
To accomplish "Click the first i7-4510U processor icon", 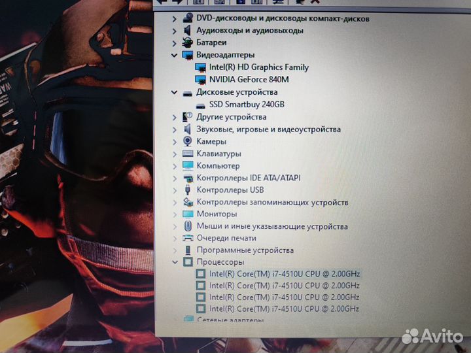I will point(201,273).
